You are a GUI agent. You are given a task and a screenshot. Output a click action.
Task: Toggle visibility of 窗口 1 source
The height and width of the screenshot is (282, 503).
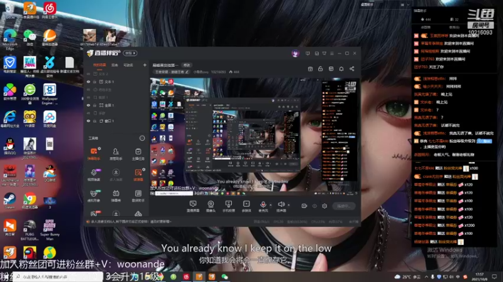coord(89,121)
